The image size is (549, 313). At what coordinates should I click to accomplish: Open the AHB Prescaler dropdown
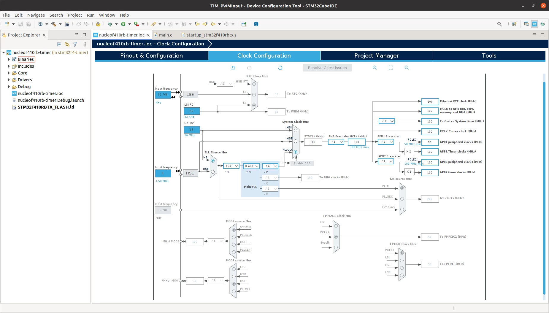pyautogui.click(x=336, y=142)
